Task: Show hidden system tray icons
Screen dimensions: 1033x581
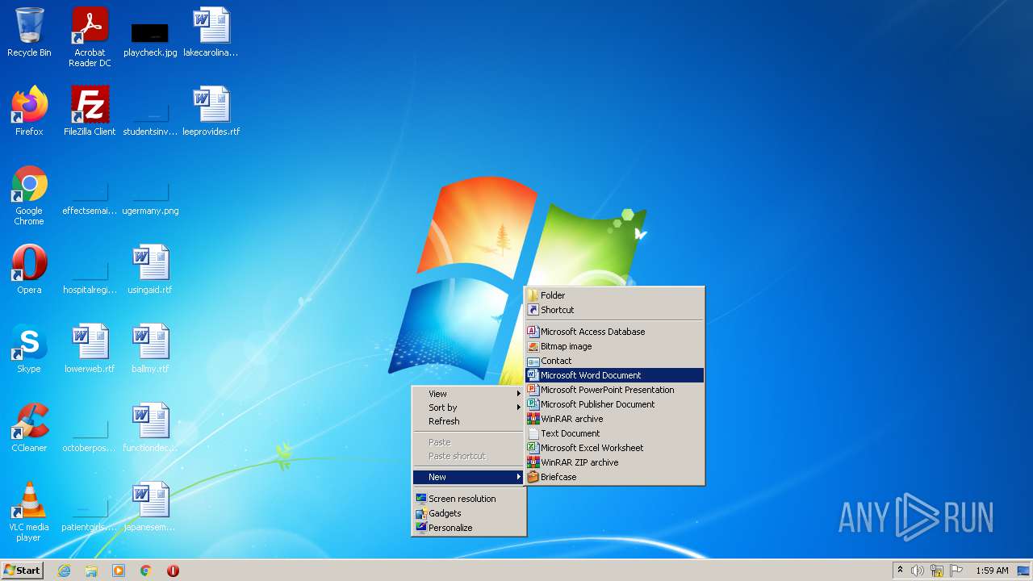Action: click(x=900, y=571)
